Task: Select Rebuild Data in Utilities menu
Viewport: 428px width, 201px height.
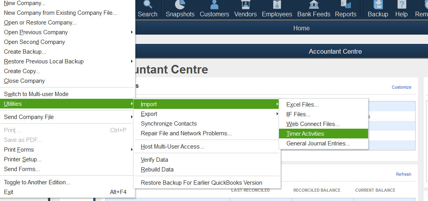Action: [x=157, y=170]
